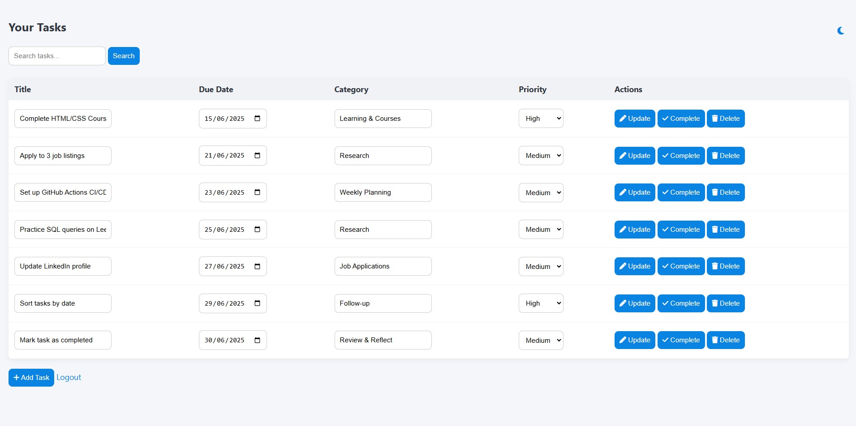Change priority dropdown for Practice SQL queries task
856x426 pixels.
[541, 230]
